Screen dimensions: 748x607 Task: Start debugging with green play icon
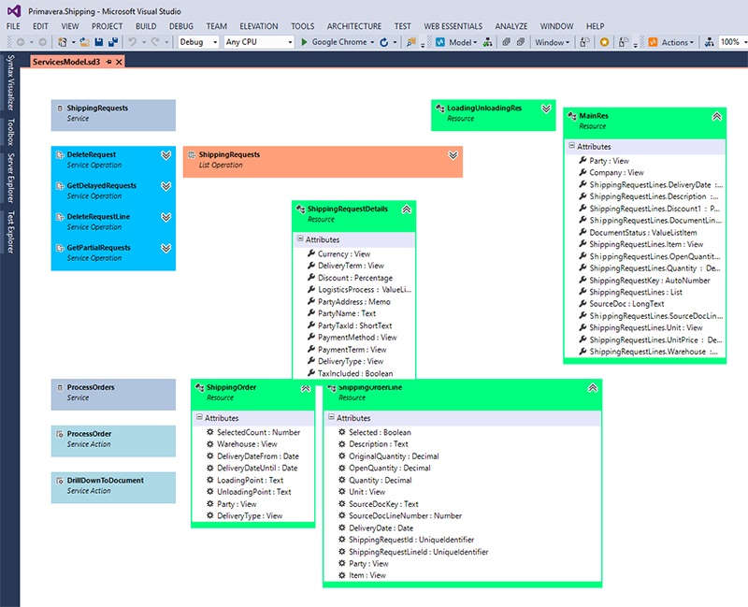point(305,42)
